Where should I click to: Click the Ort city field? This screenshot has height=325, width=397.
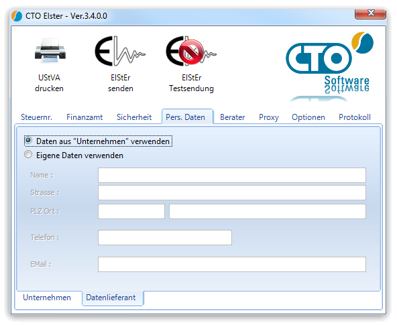click(x=268, y=211)
